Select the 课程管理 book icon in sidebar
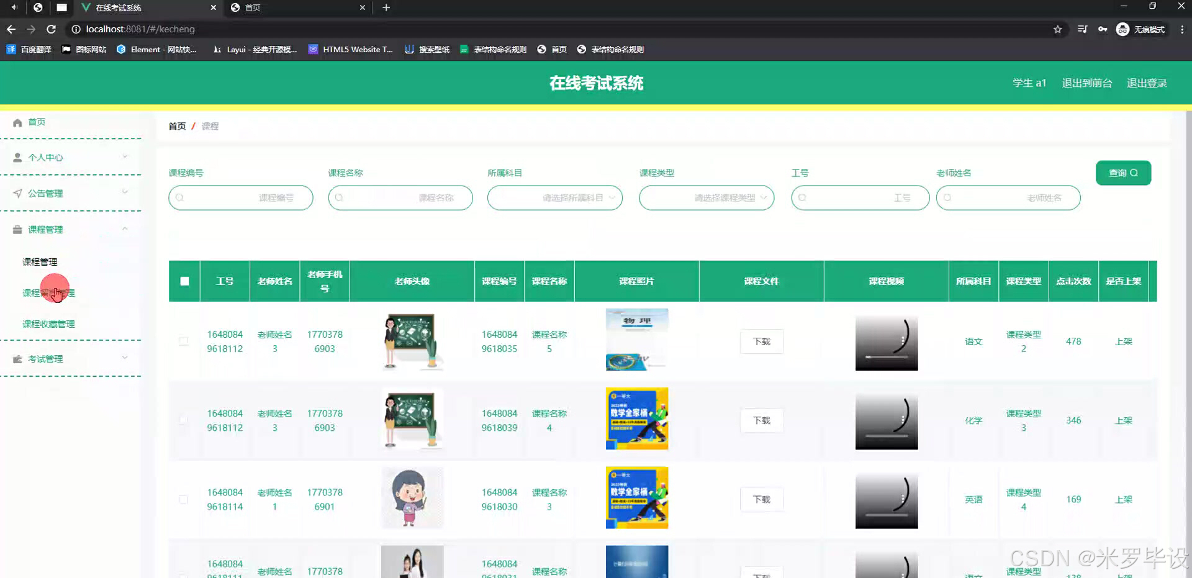 point(16,229)
